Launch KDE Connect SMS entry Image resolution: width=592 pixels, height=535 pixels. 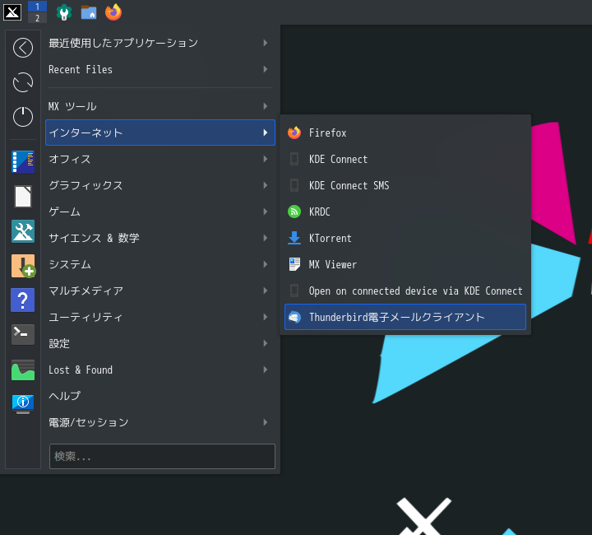tap(405, 185)
